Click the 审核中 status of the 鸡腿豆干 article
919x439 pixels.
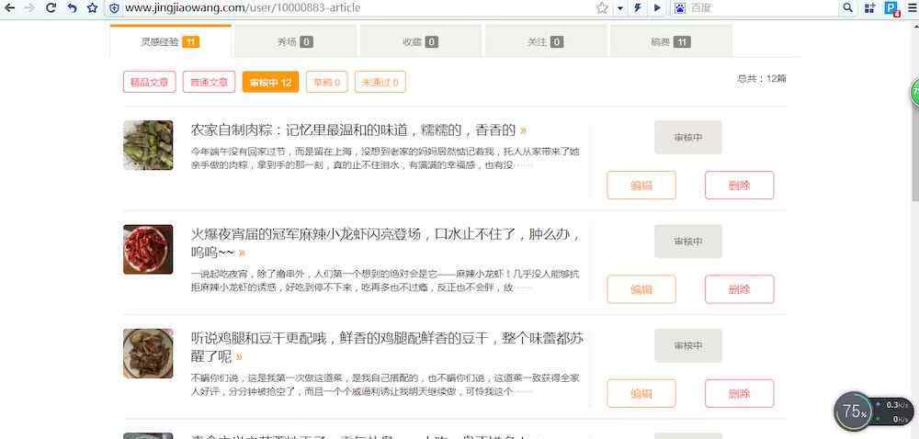688,346
